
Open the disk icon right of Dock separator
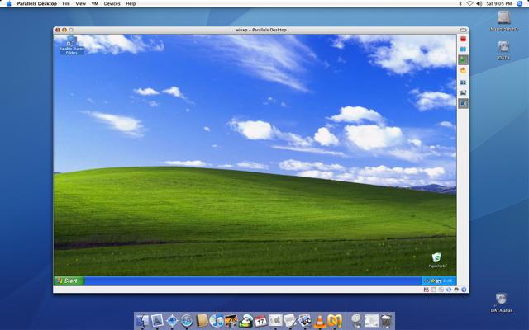(356, 321)
